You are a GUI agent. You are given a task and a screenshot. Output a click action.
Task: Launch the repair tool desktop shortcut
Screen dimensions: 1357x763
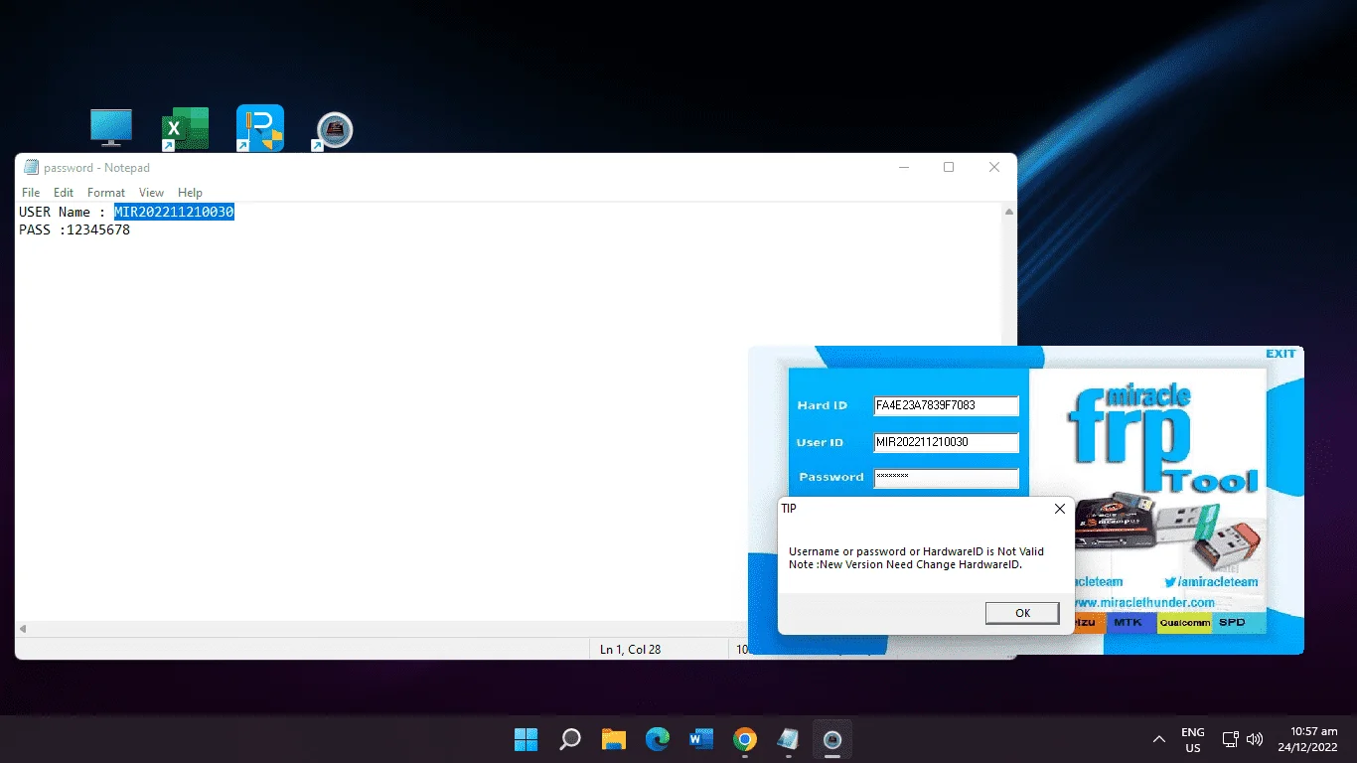[259, 128]
